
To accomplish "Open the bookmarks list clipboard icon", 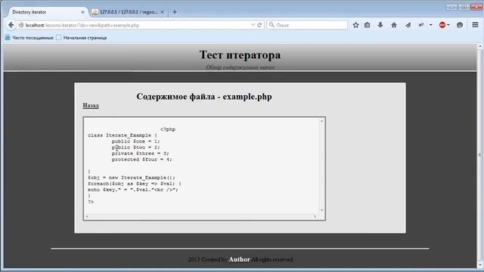I will click(367, 25).
